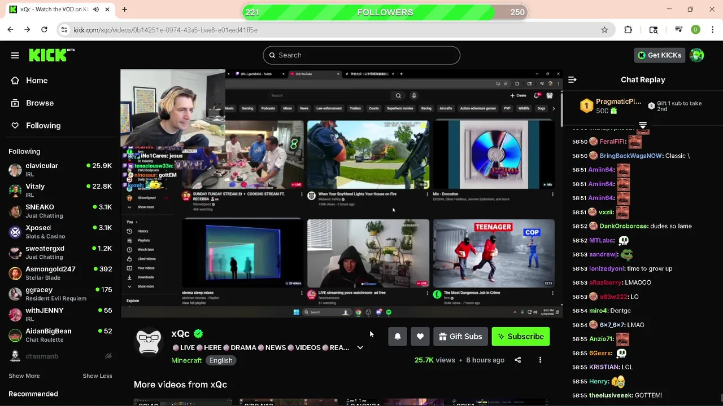Collapse the Chat Replay panel
The image size is (723, 406).
point(572,80)
